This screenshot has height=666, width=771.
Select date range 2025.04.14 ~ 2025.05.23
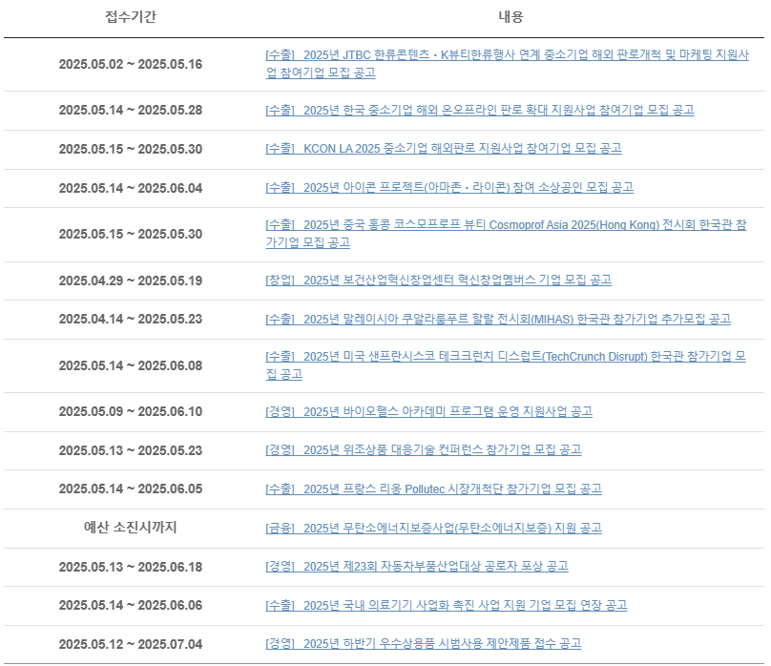[x=131, y=319]
